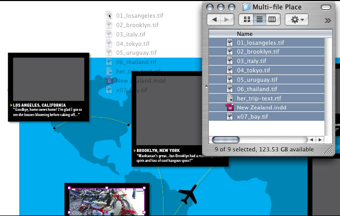Switch Finder to column view
This screenshot has height=216, width=340.
click(273, 19)
